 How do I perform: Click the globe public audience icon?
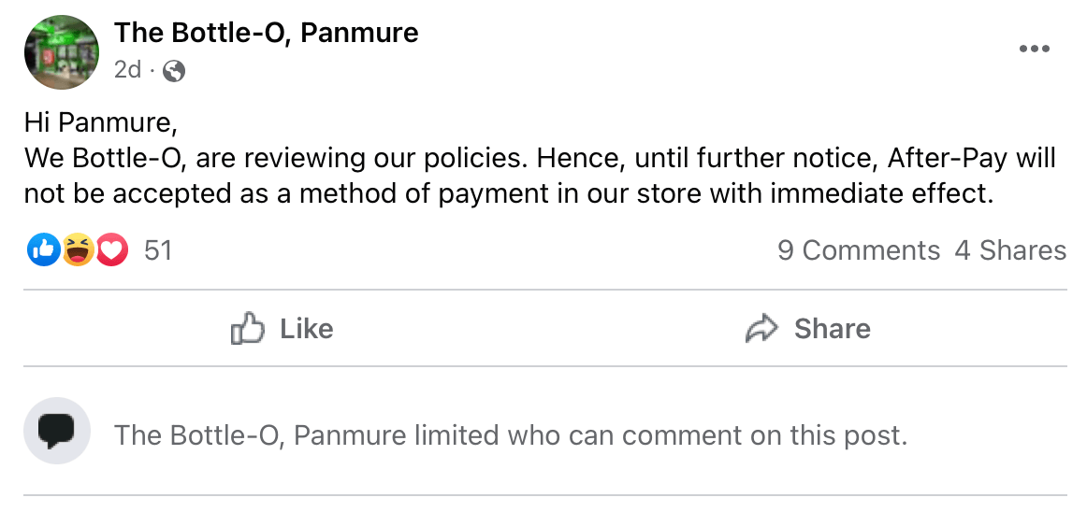tap(174, 70)
